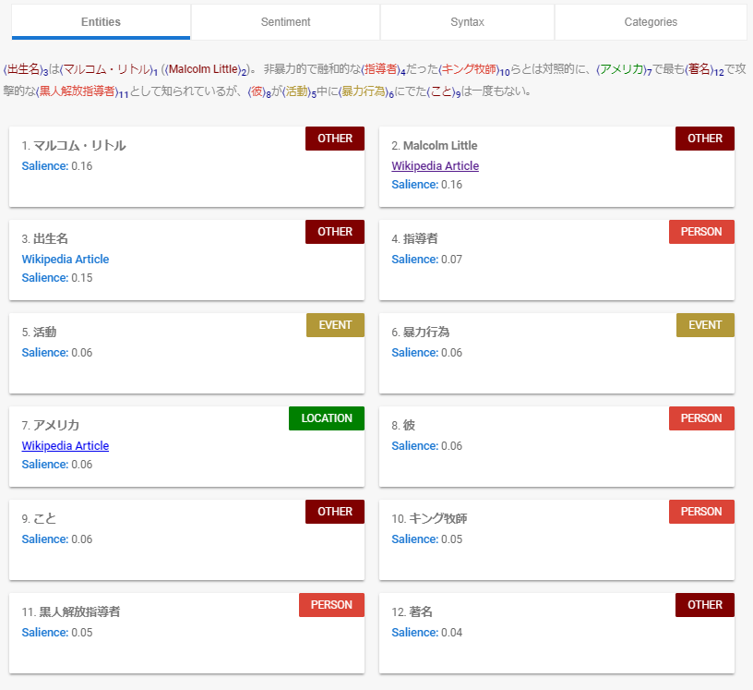Click OTHER badge on 著名 card

coord(705,605)
